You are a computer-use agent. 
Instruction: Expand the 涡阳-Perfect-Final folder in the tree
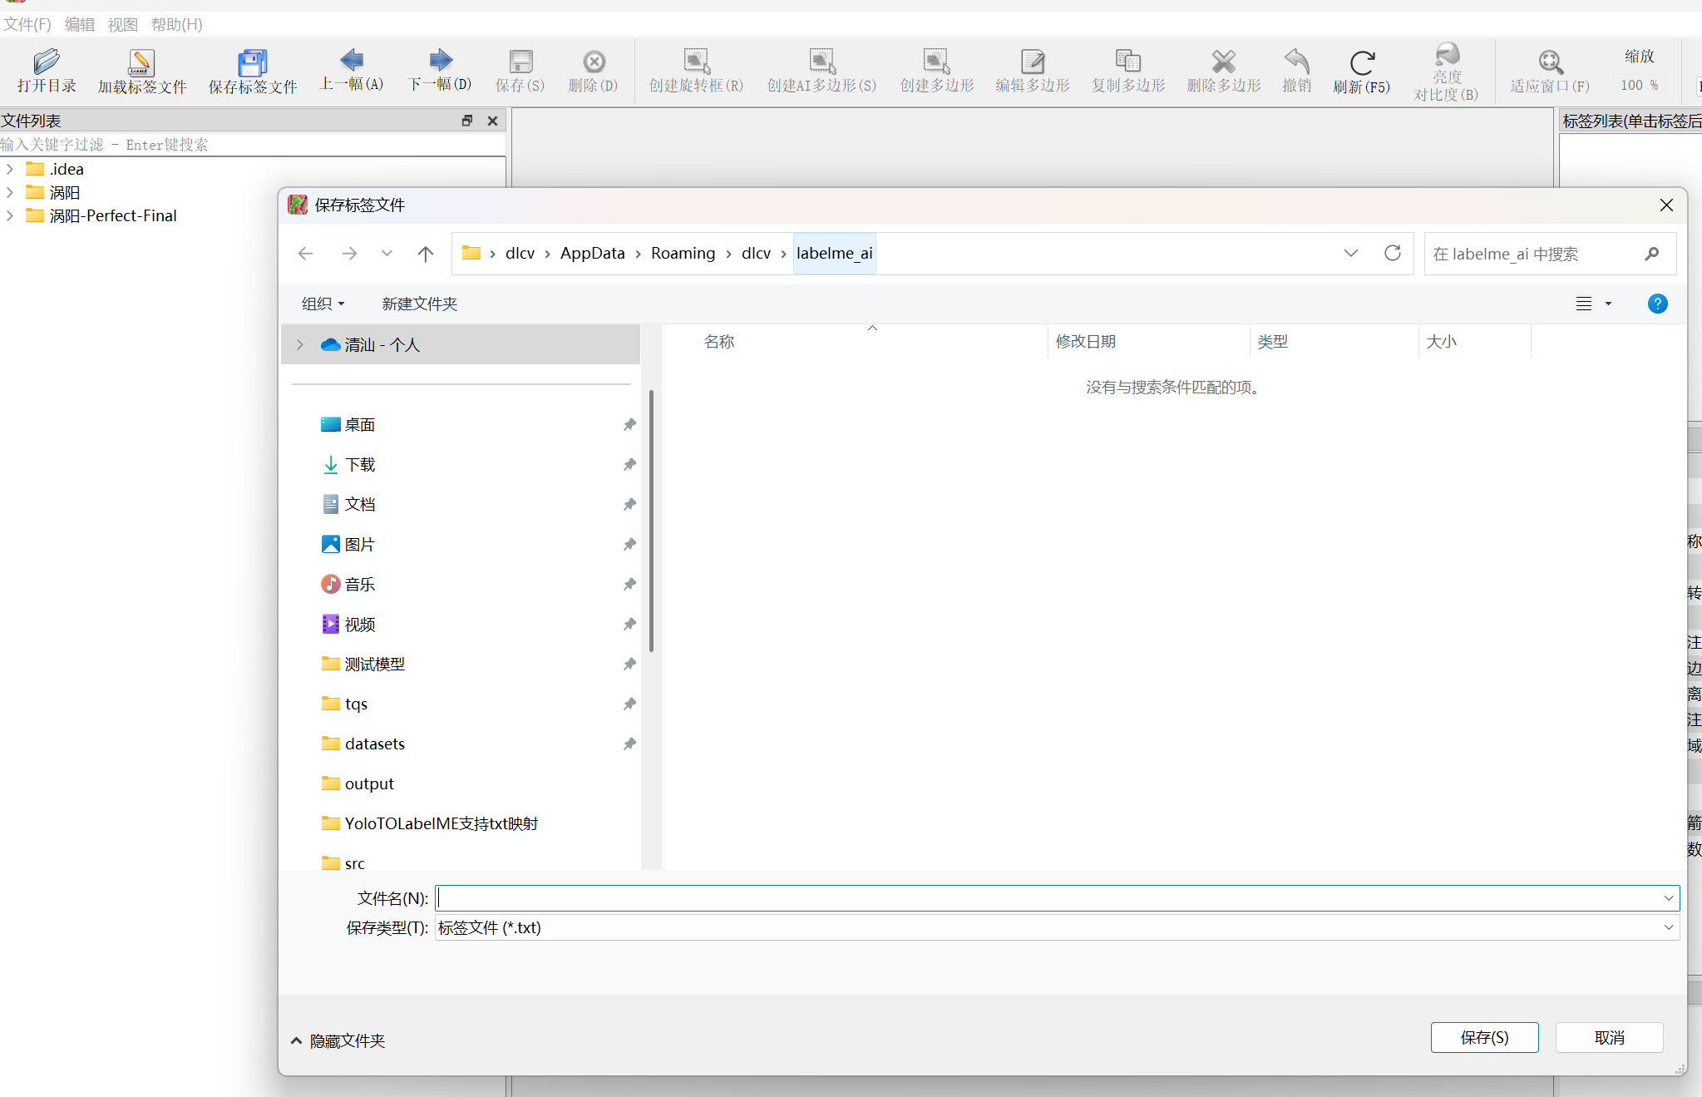pyautogui.click(x=10, y=216)
